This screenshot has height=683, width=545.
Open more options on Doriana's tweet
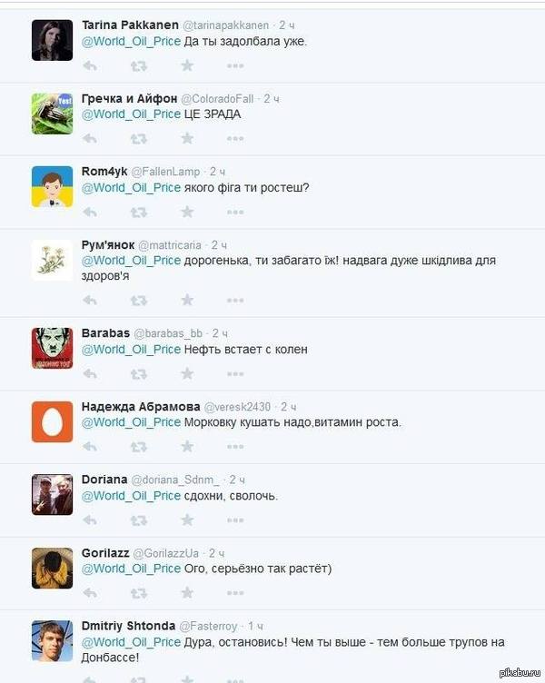(x=235, y=520)
